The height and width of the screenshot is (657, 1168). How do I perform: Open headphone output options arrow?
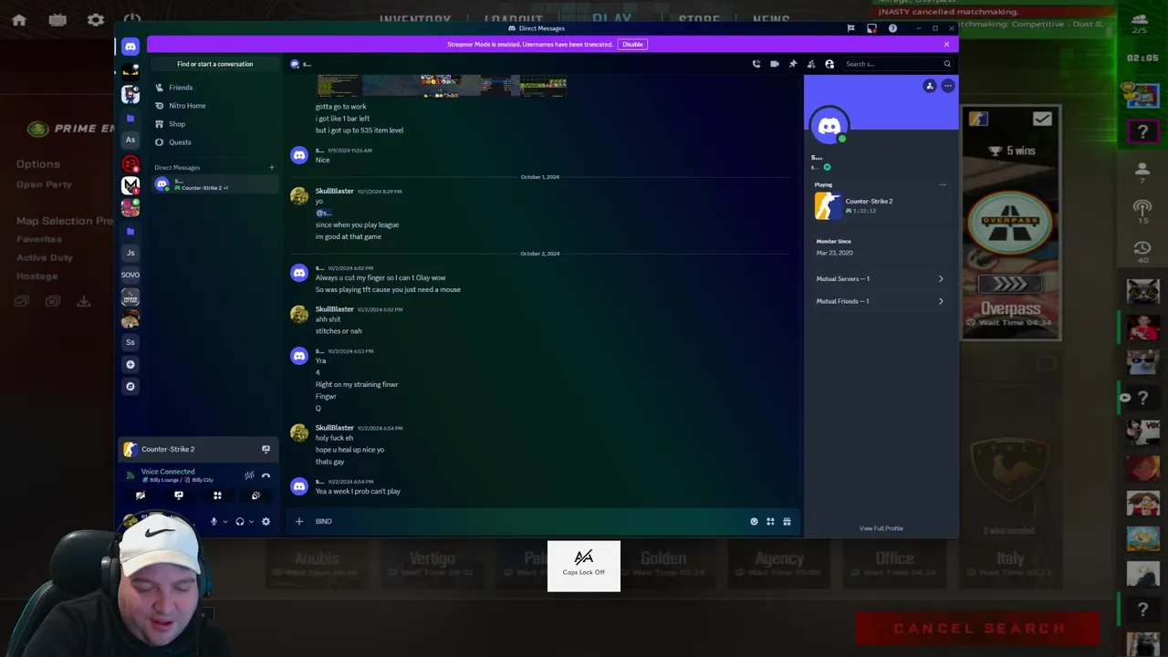[x=251, y=521]
